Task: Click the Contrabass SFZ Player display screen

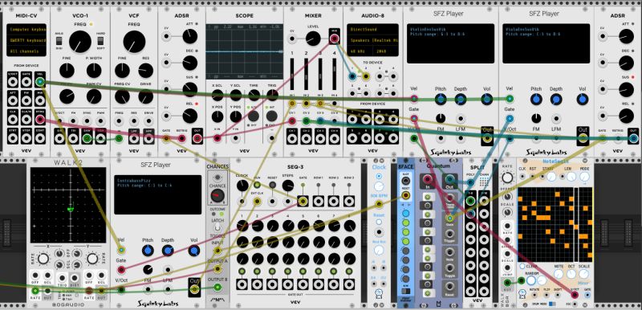Action: tap(157, 194)
